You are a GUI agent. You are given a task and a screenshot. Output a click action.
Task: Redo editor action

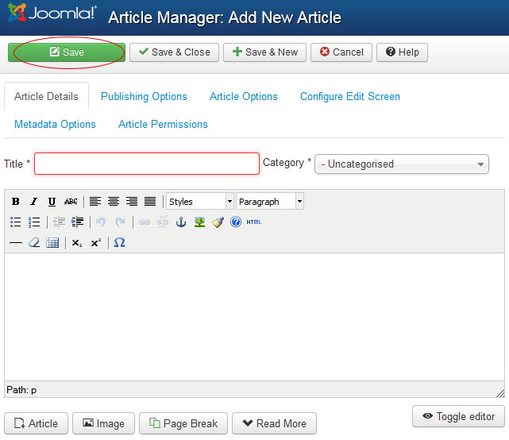120,222
